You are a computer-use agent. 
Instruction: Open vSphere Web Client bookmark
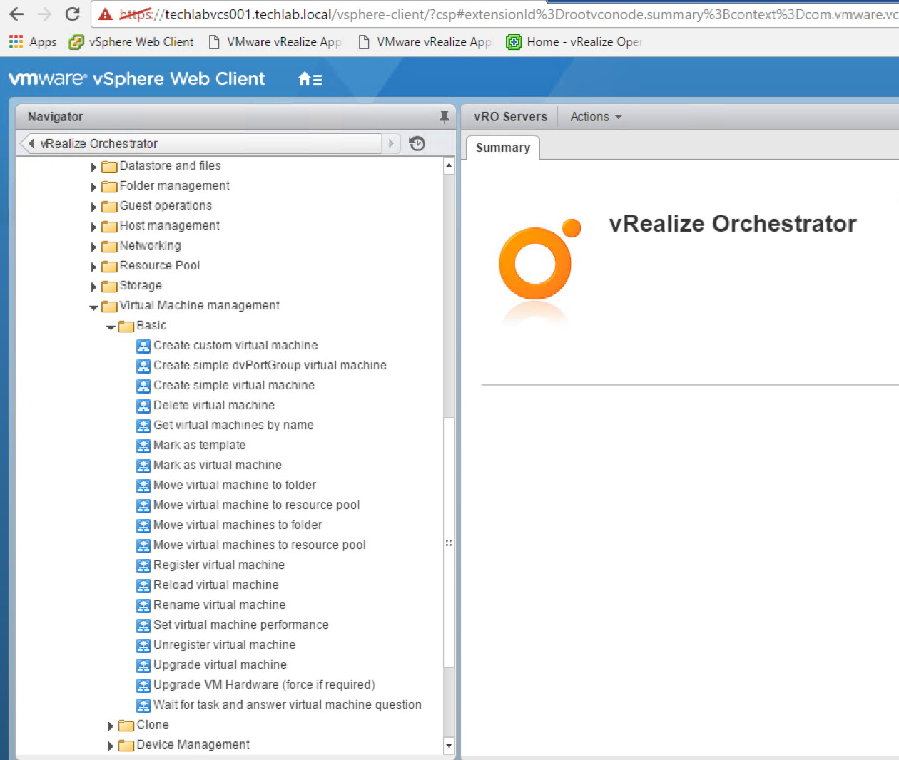(131, 42)
